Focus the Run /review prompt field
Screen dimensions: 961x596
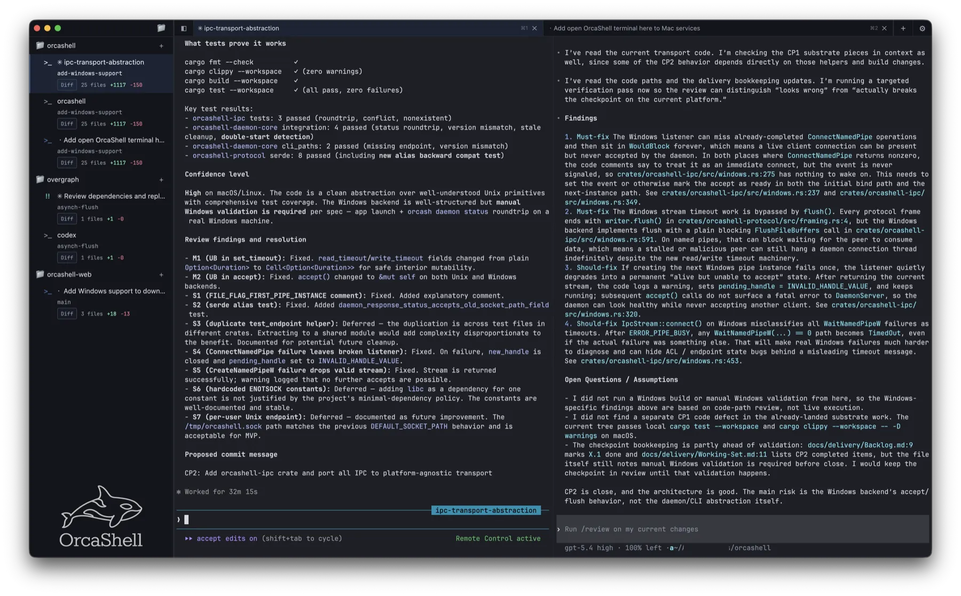pyautogui.click(x=743, y=529)
